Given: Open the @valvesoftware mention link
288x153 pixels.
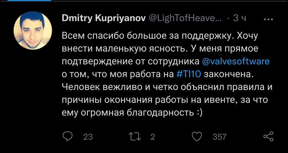Looking at the screenshot, I should 236,61.
